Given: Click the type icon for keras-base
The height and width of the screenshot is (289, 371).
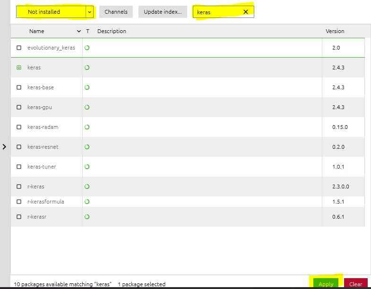Looking at the screenshot, I should (x=87, y=87).
